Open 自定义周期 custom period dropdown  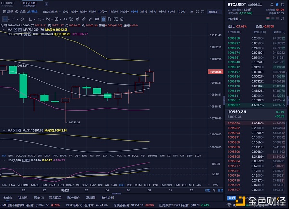52,12
